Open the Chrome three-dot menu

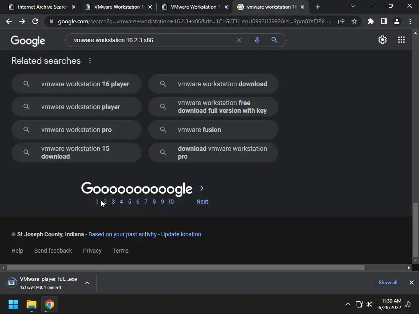(410, 21)
